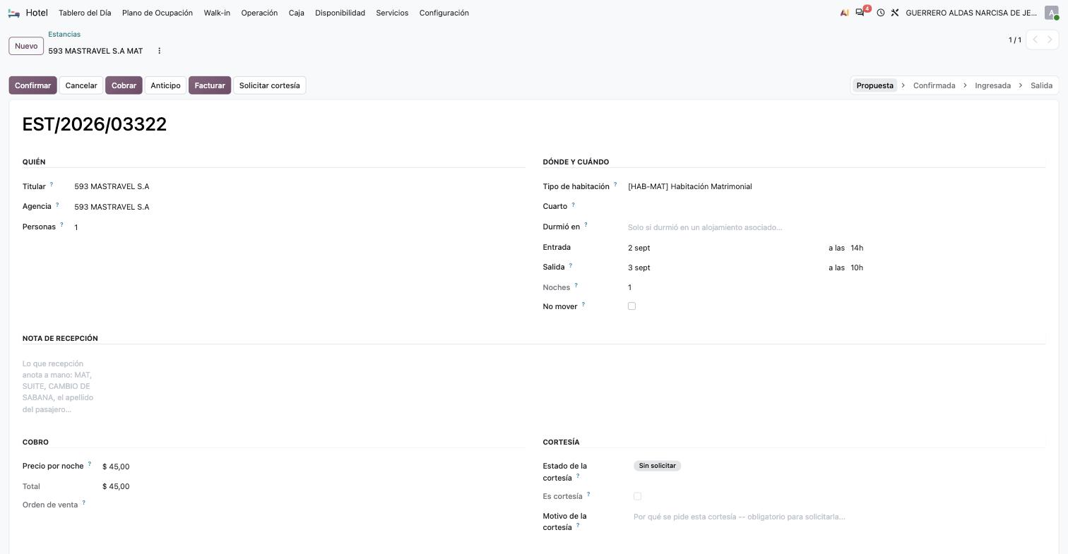This screenshot has height=554, width=1068.
Task: Show help tooltip for Titular
Action: click(x=52, y=185)
